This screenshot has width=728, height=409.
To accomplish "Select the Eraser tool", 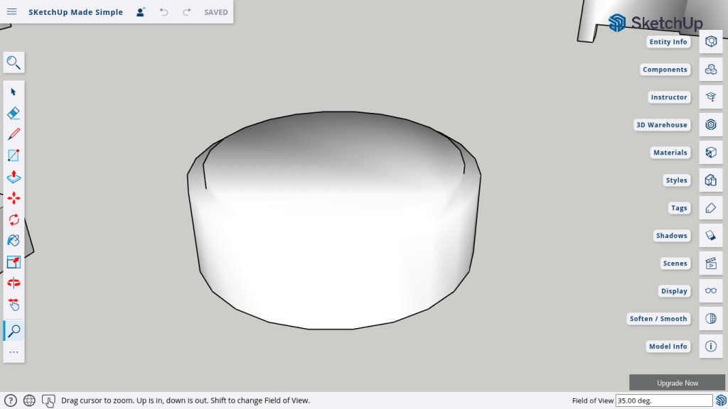I will click(x=14, y=113).
